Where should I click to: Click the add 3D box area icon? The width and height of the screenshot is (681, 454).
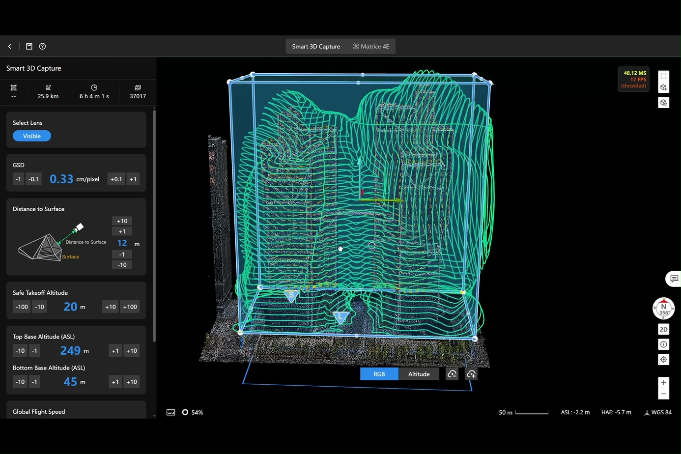663,87
